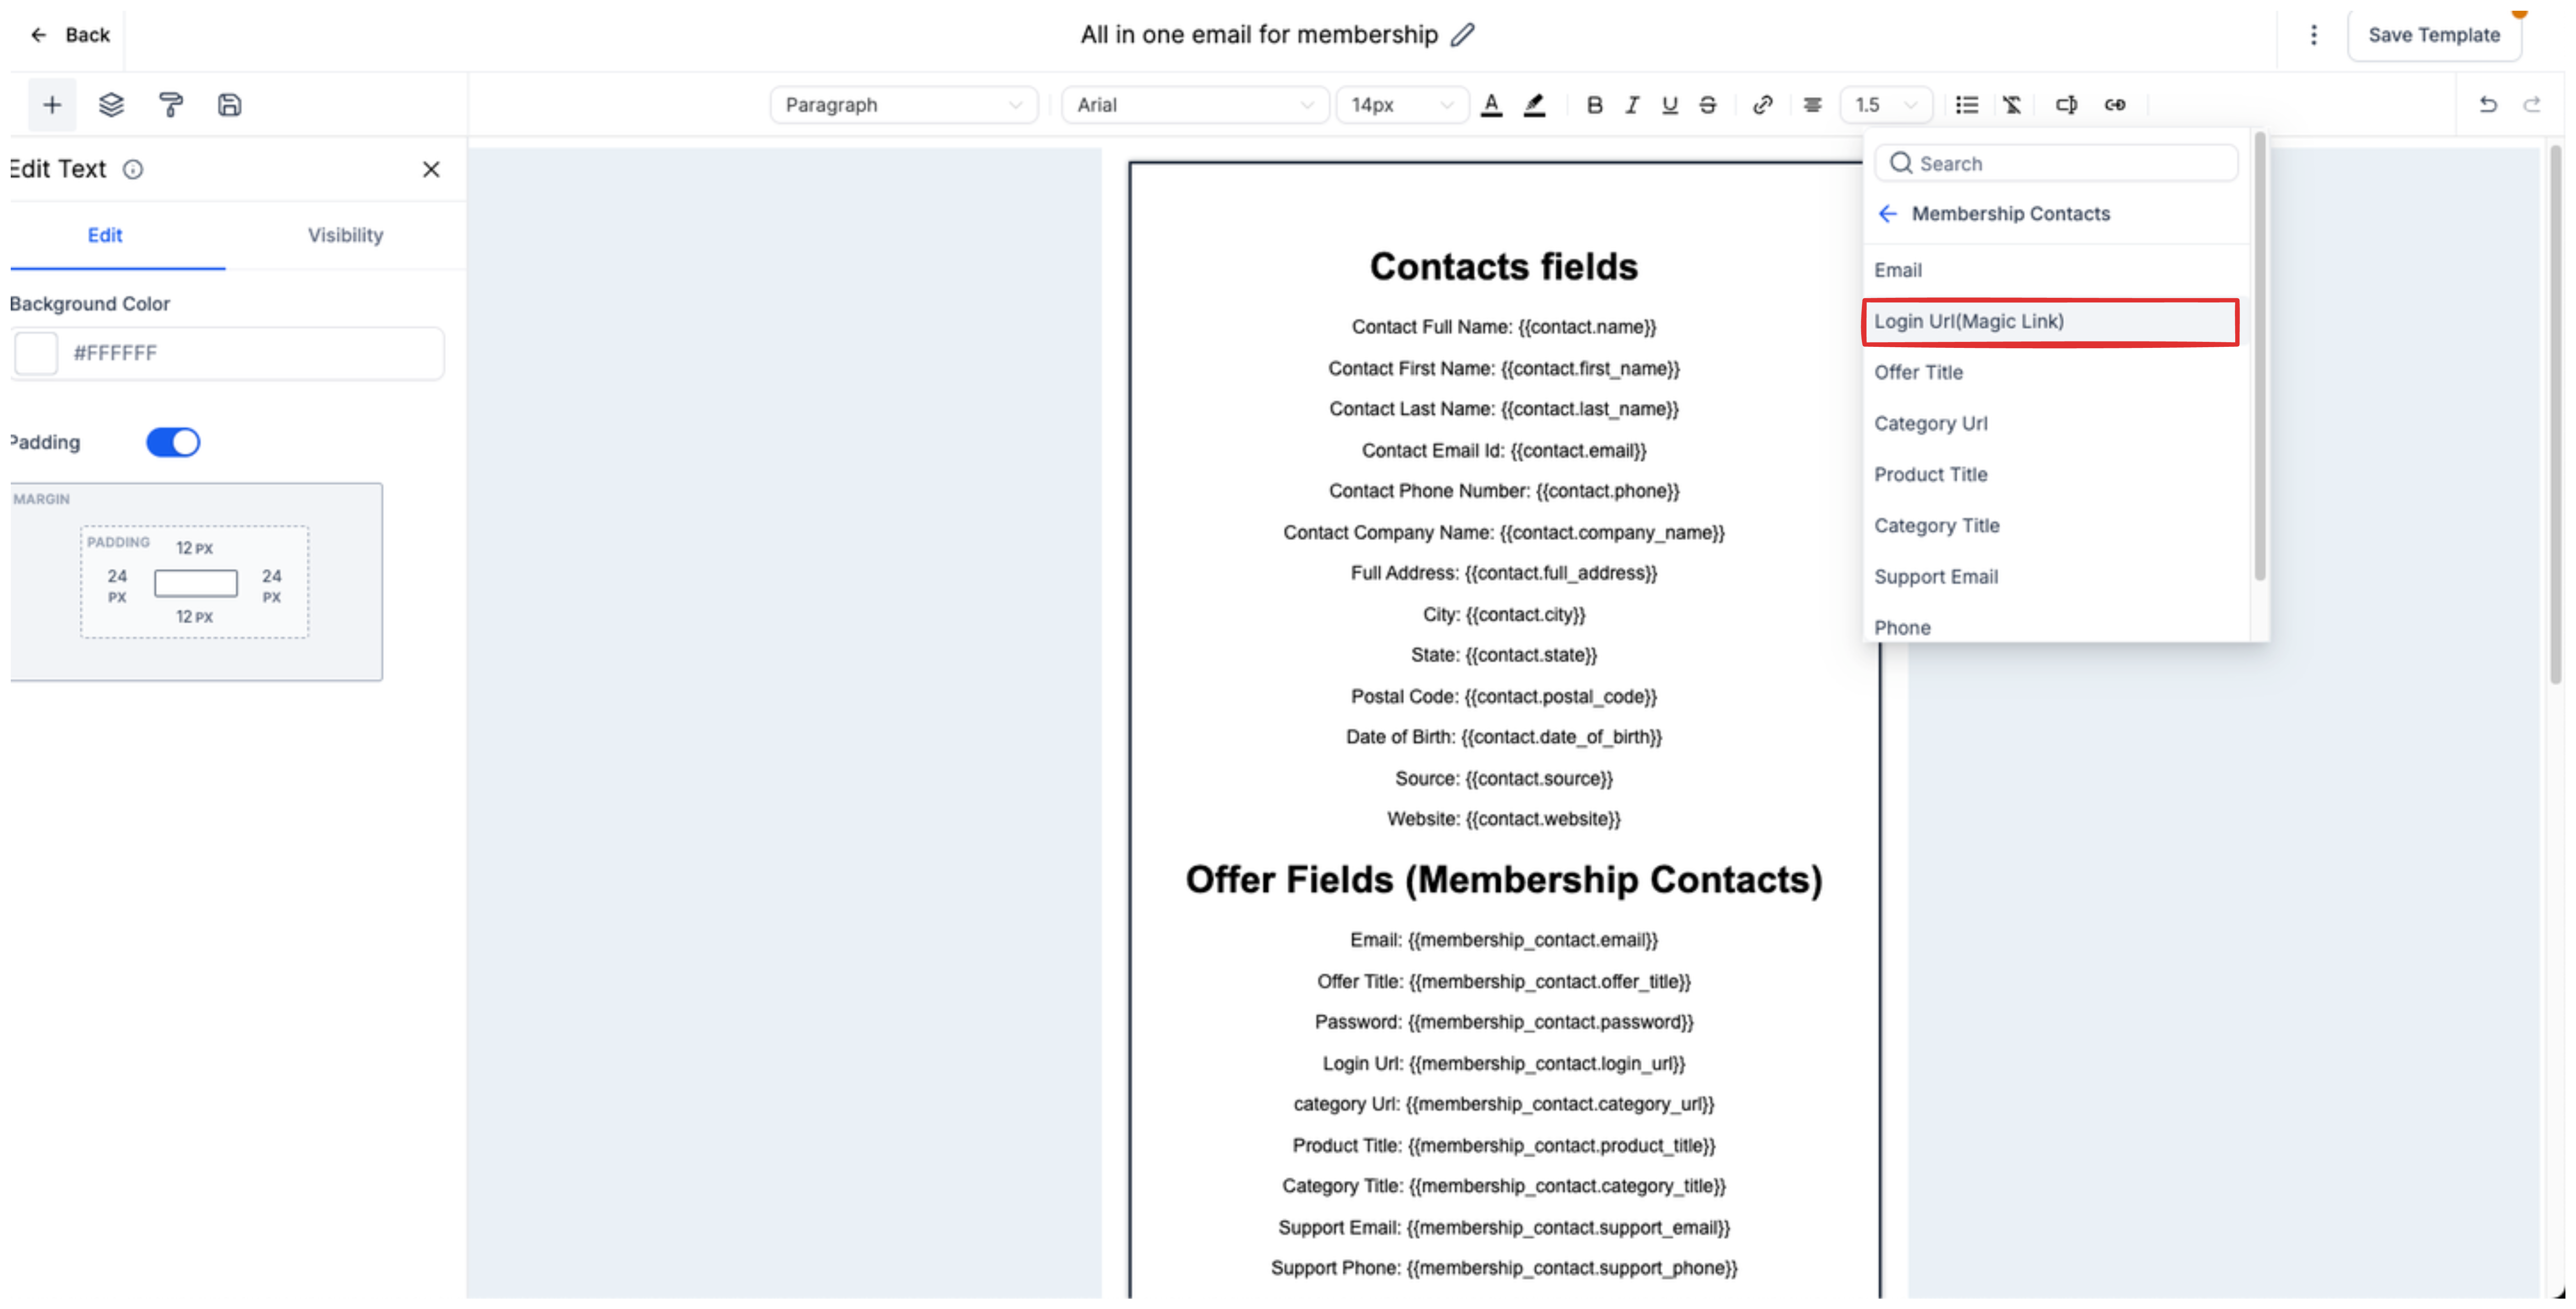Click the strikethrough icon

[x=1708, y=105]
